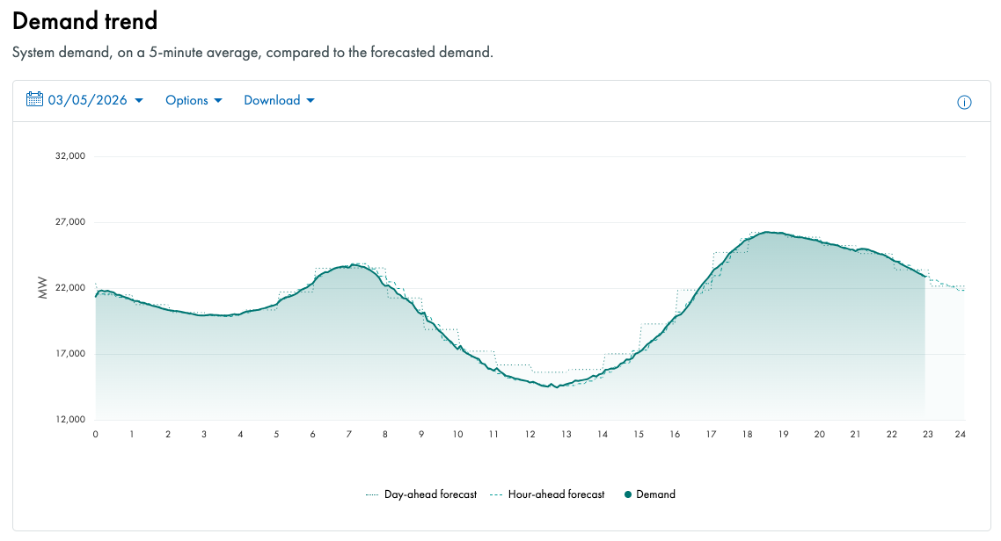Open the Options menu

[186, 100]
